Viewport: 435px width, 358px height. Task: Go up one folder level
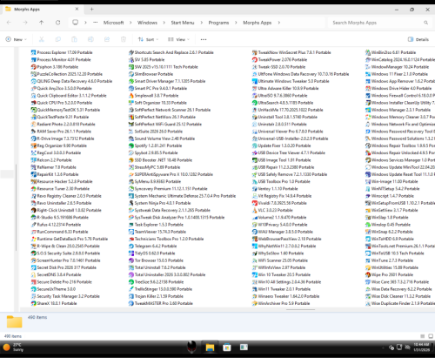click(x=42, y=23)
